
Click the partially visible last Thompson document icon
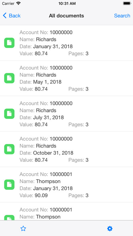[9, 218]
